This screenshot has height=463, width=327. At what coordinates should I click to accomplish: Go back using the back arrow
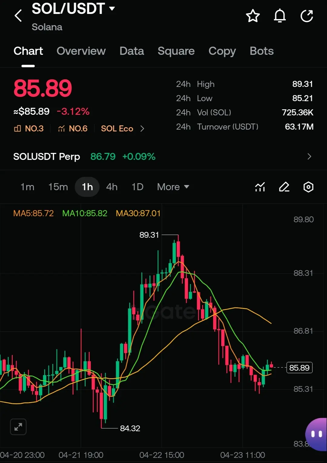pyautogui.click(x=18, y=15)
